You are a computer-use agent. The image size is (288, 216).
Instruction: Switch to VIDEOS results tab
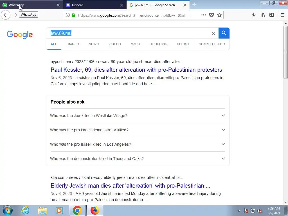pos(115,44)
